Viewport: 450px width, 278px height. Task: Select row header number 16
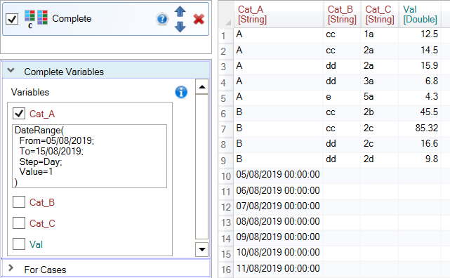(x=226, y=269)
